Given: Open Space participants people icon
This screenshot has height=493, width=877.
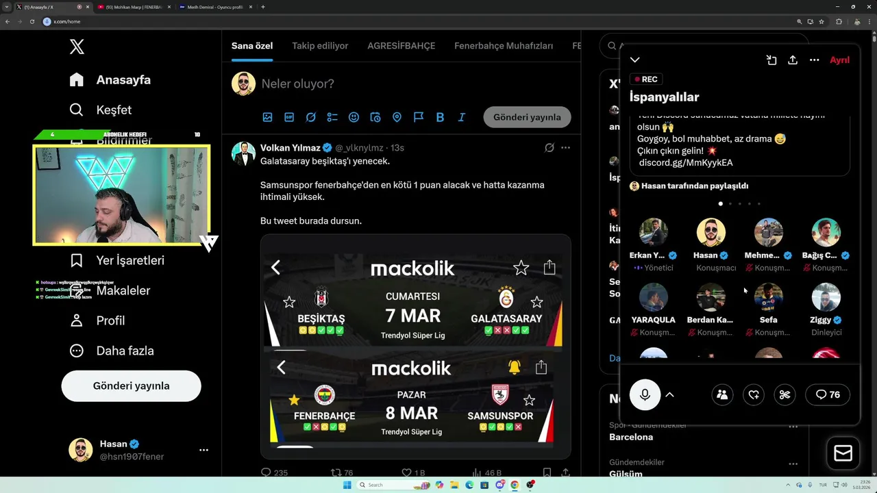Looking at the screenshot, I should (722, 394).
